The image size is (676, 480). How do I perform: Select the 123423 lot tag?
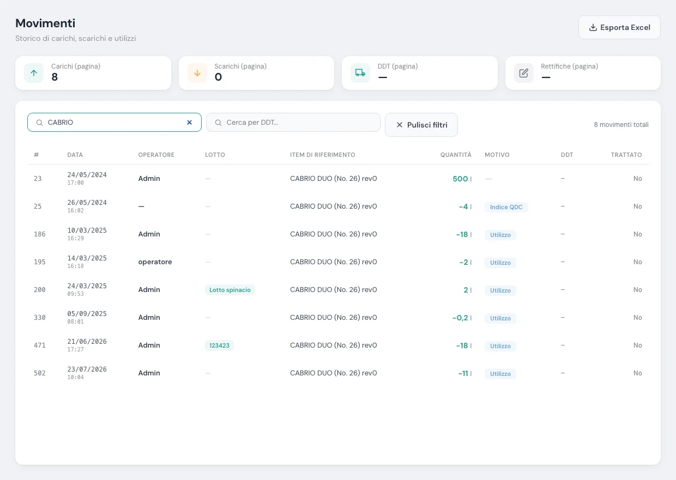click(220, 345)
